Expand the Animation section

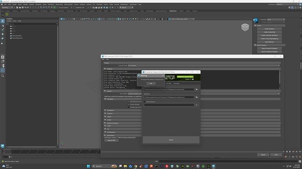(x=105, y=110)
